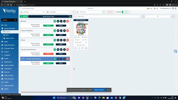Edit the COPY - Semana Santa Miniclub program
This screenshot has width=178, height=100.
(x=61, y=59)
